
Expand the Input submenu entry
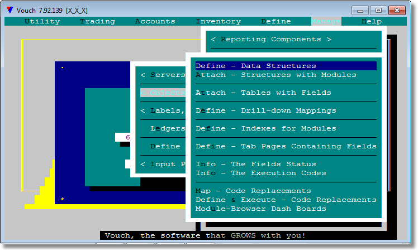163,164
